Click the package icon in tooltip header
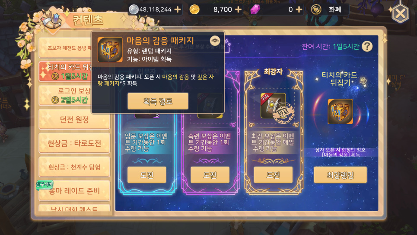Screen dimensions: 417x235 click(x=110, y=50)
